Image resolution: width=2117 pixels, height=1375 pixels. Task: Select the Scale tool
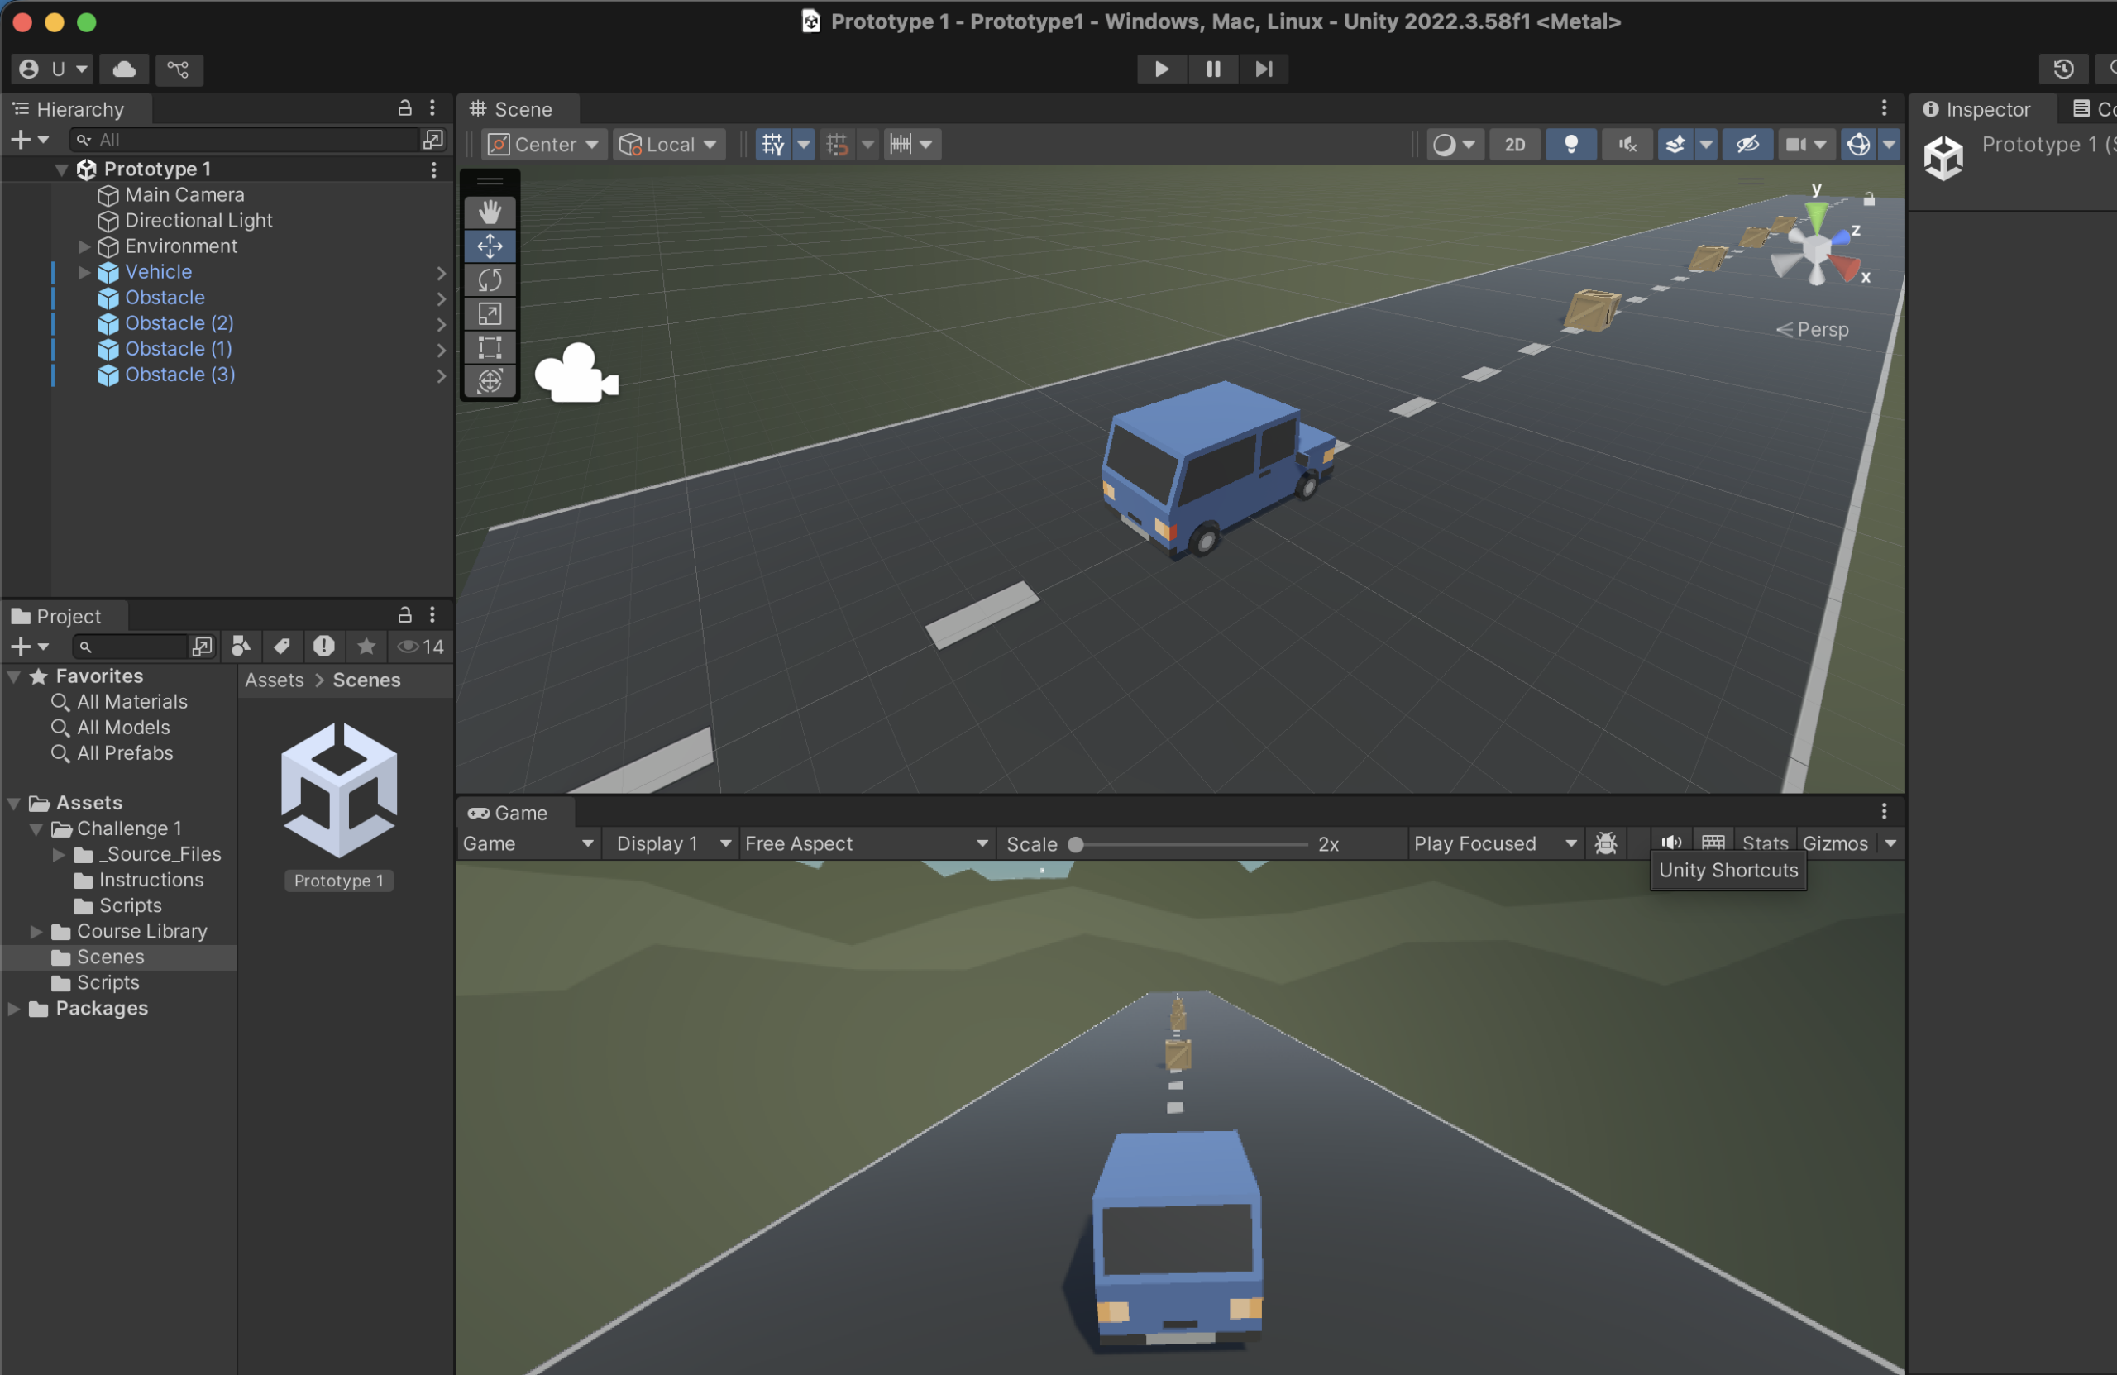point(490,313)
